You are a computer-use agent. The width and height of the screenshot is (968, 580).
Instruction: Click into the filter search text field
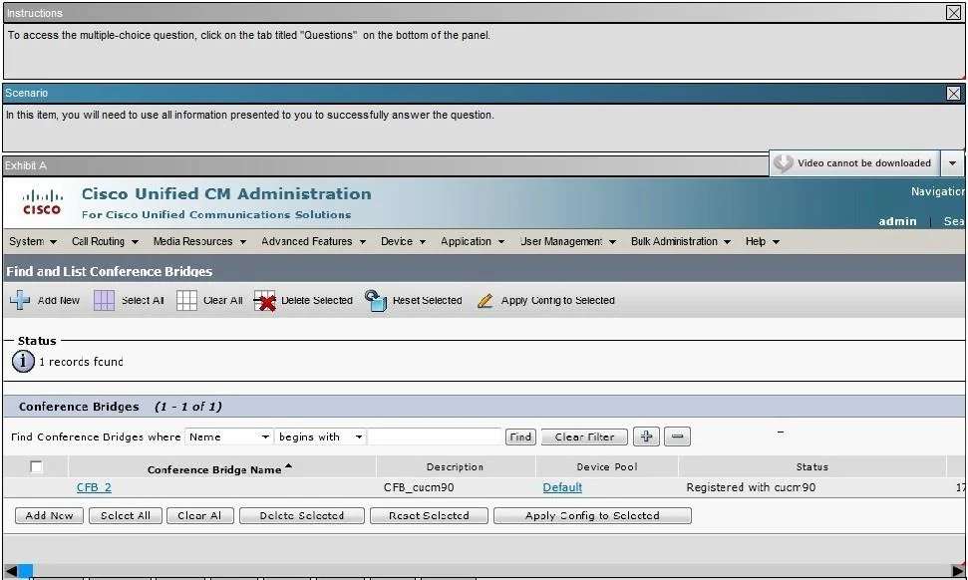[x=435, y=436]
